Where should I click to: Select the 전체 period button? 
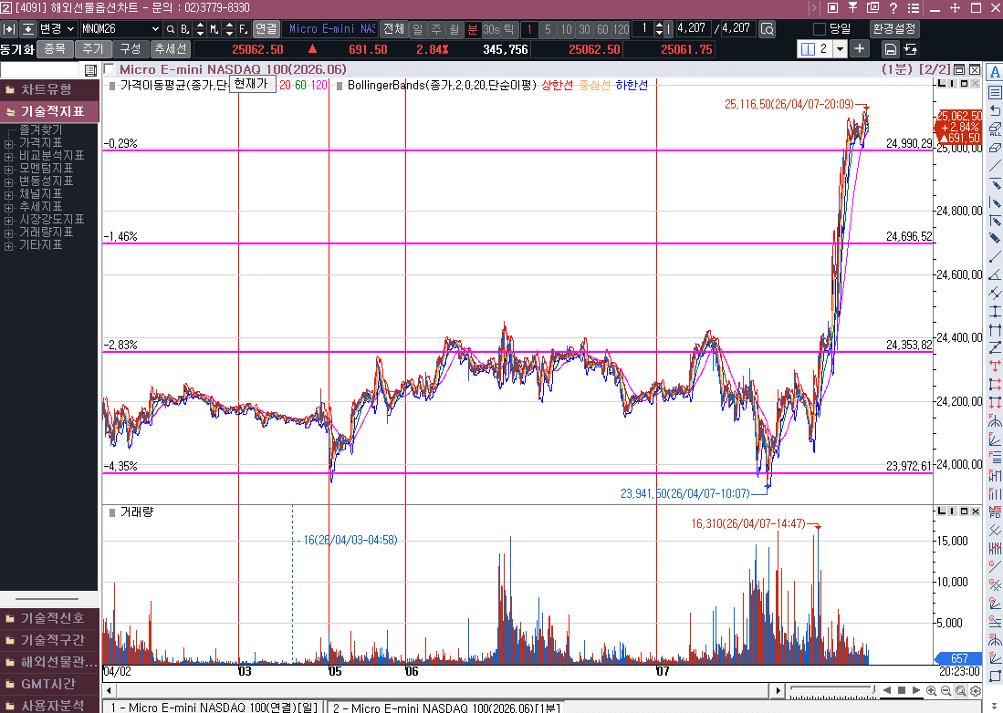click(392, 28)
